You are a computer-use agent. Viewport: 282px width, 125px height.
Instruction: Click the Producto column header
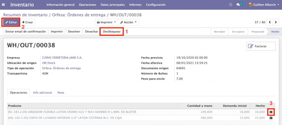coord(15,106)
